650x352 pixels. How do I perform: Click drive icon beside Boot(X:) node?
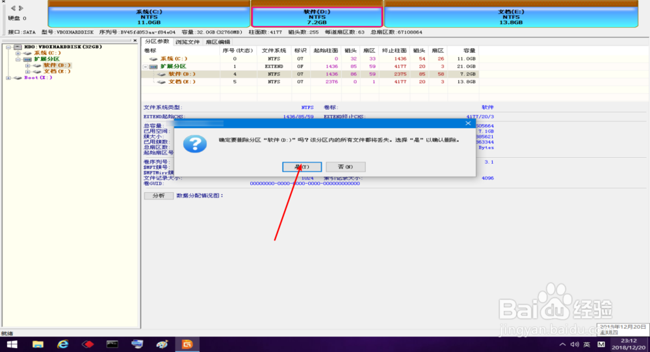pyautogui.click(x=18, y=78)
